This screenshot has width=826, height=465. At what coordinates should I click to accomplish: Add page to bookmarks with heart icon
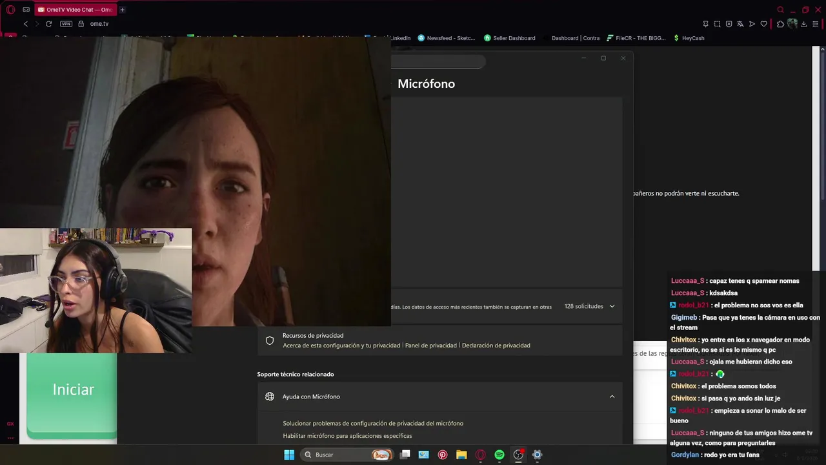763,24
